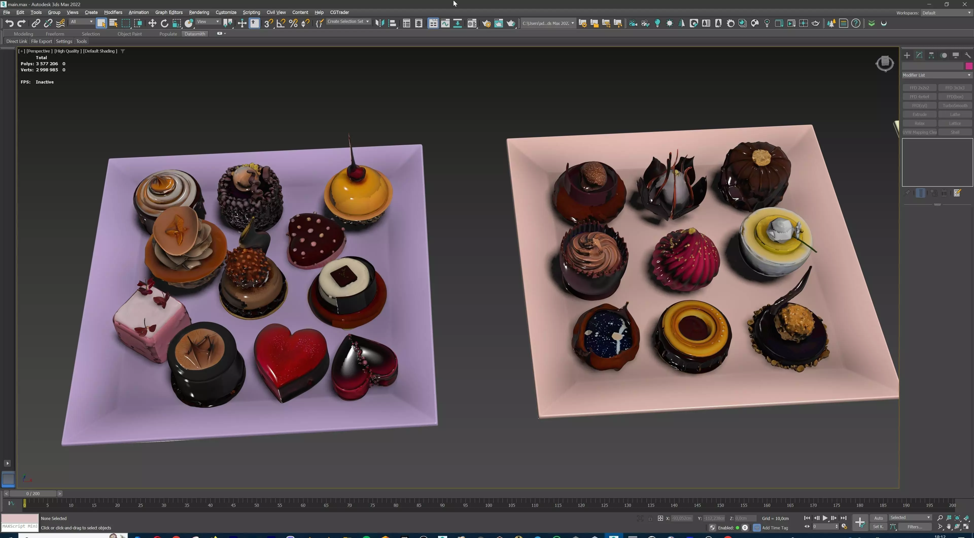Open the CGTrader menu
The image size is (974, 538).
pos(339,12)
